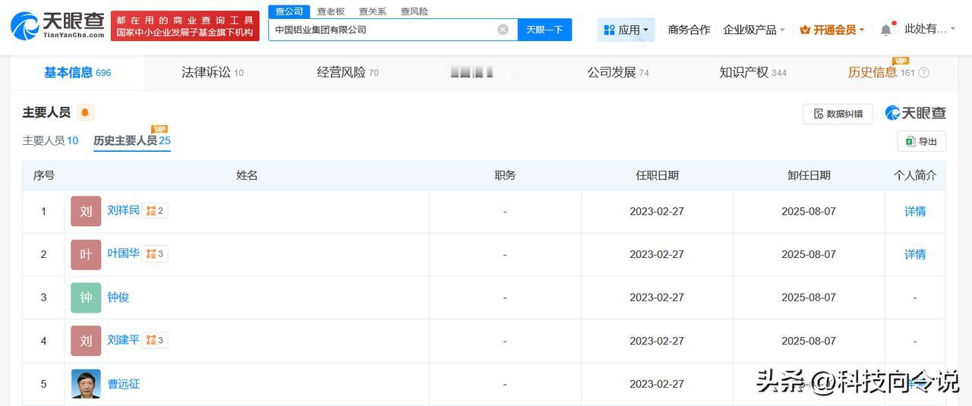Click the relation icon next to 刘祥民

[155, 211]
